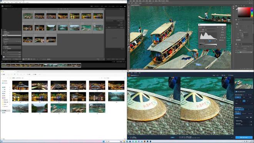Pick the white point eyedropper in Levels
This screenshot has width=254, height=143.
point(225,38)
